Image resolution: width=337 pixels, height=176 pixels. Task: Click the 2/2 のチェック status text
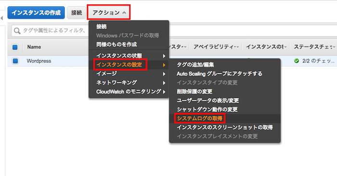(x=318, y=61)
